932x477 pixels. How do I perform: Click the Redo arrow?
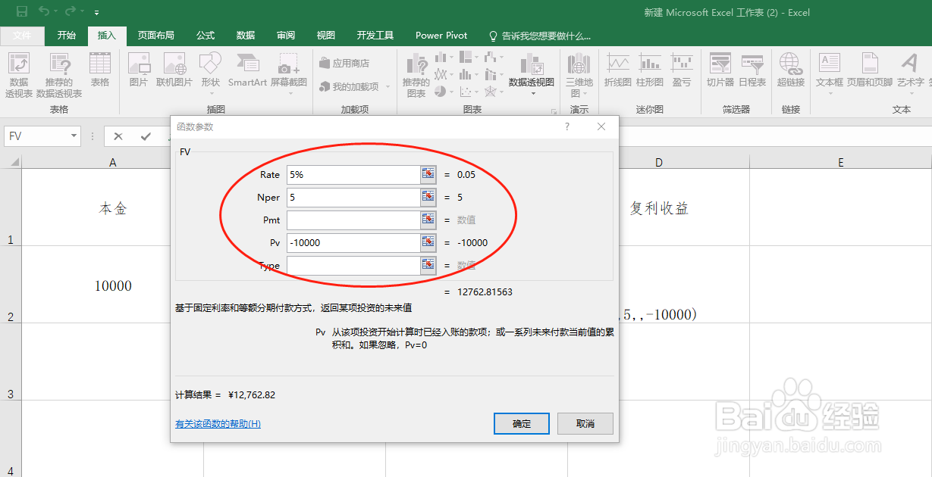(71, 11)
